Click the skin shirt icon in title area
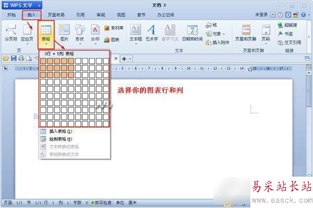Image resolution: width=313 pixels, height=208 pixels. [281, 15]
